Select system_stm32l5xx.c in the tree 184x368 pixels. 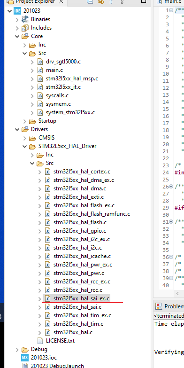click(x=70, y=112)
